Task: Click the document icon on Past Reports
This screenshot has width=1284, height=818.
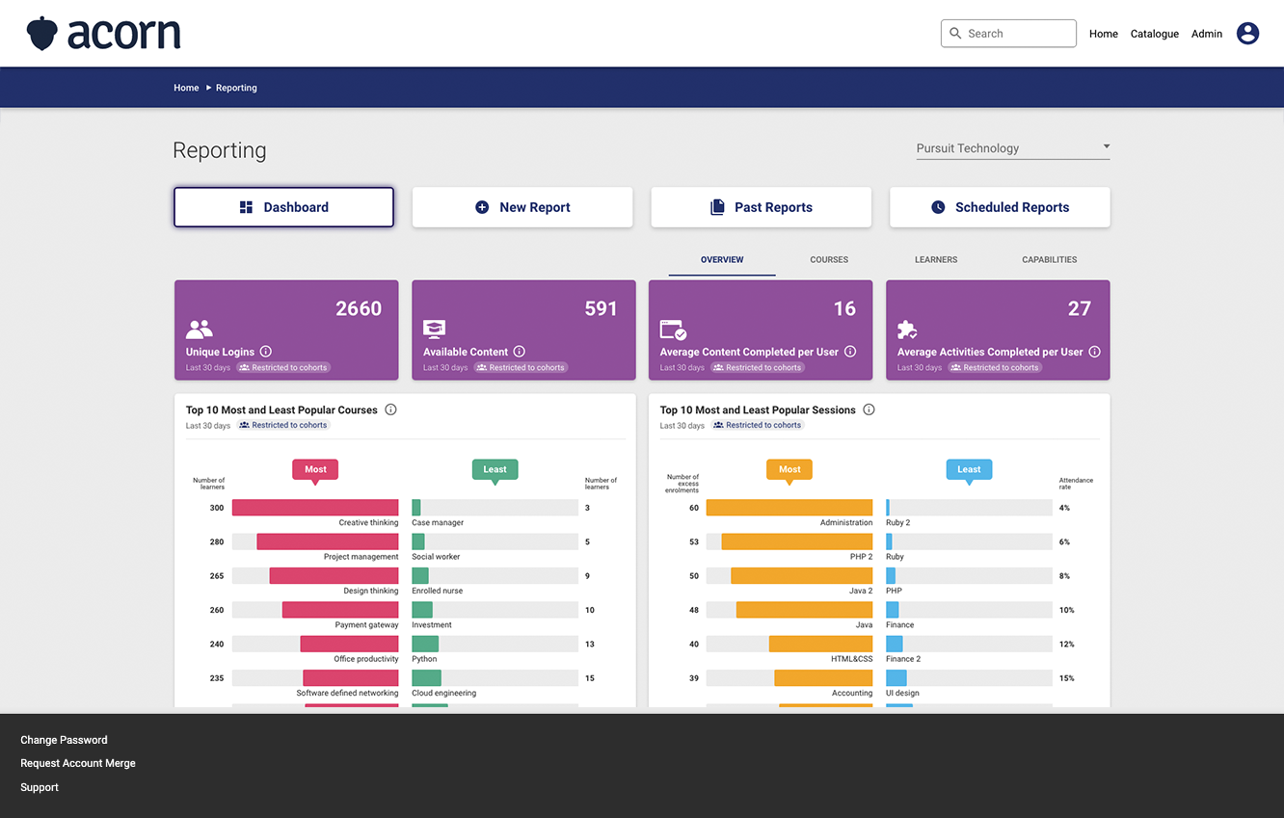Action: 717,207
